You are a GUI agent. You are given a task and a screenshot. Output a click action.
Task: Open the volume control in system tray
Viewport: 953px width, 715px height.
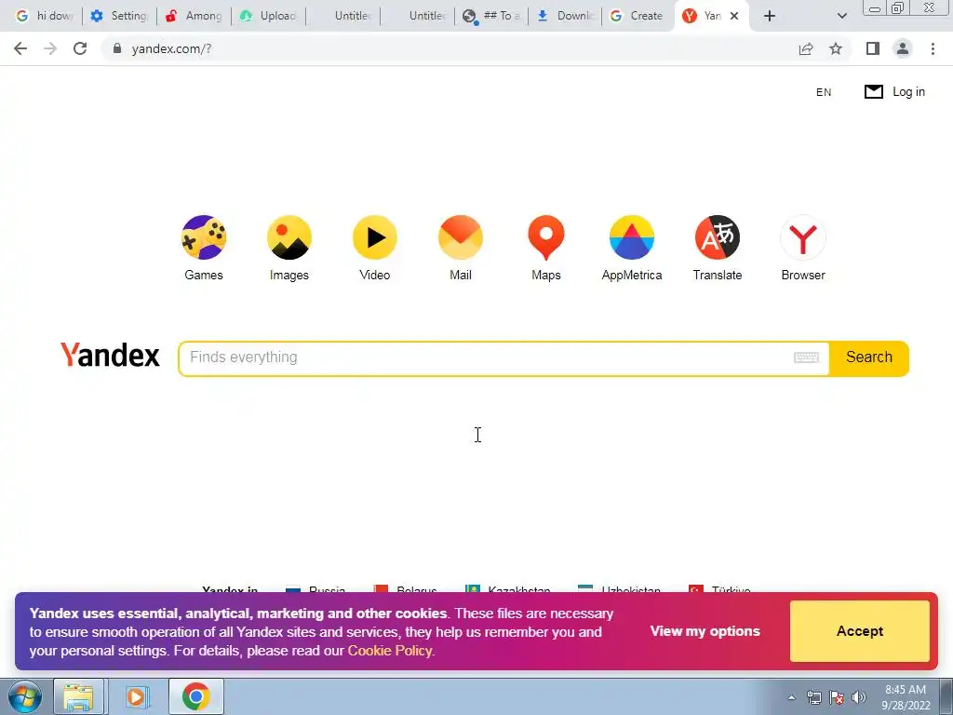tap(859, 697)
